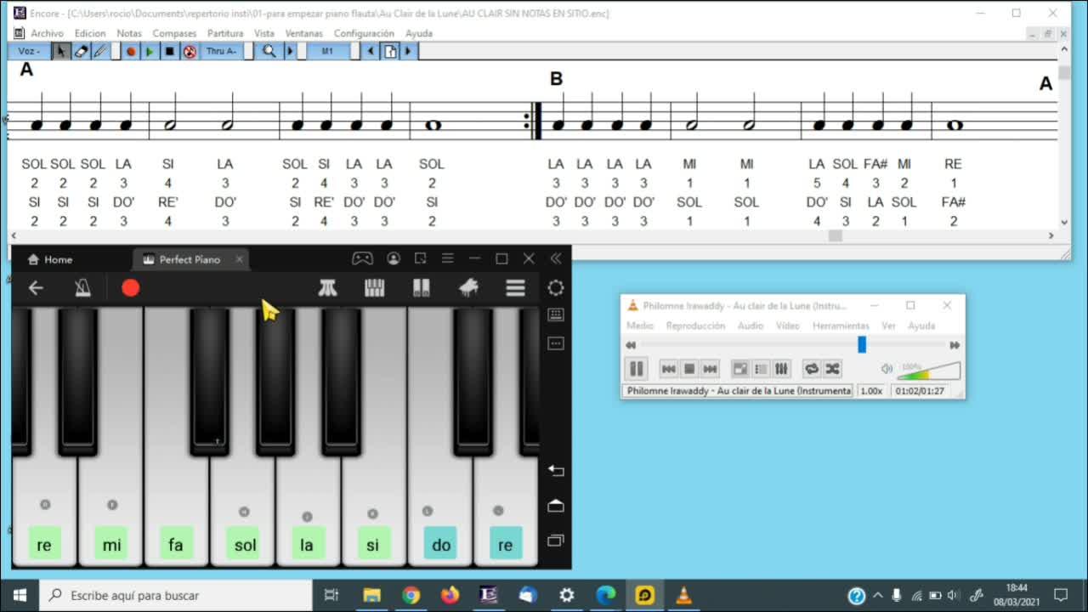Mute the VLC speaker volume
The height and width of the screenshot is (612, 1088).
[887, 369]
